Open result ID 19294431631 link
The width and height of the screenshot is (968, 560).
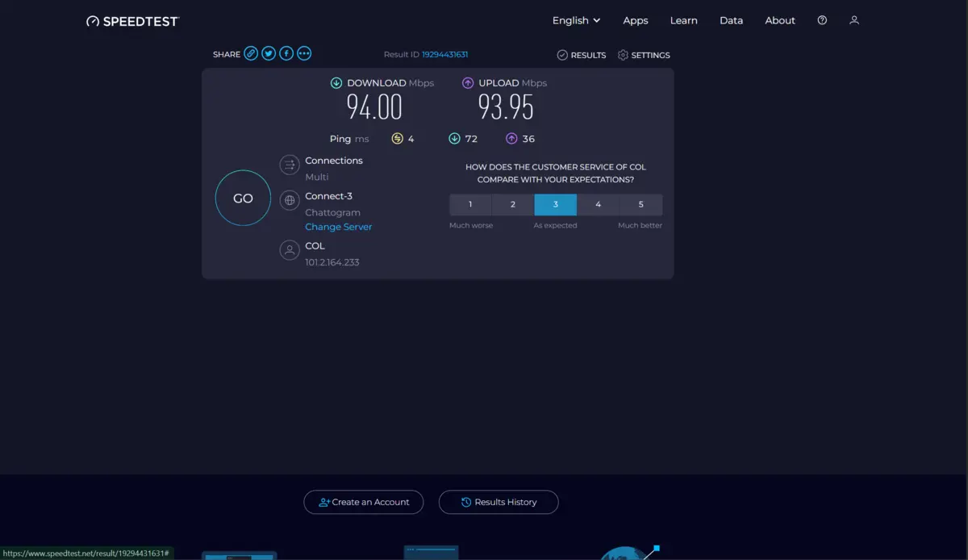(x=444, y=55)
